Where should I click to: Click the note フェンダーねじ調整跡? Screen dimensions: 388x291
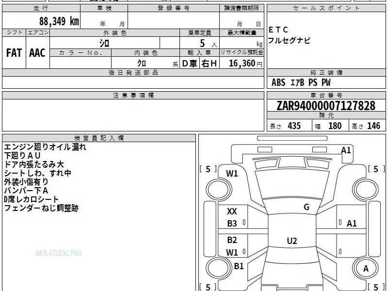[x=41, y=208]
